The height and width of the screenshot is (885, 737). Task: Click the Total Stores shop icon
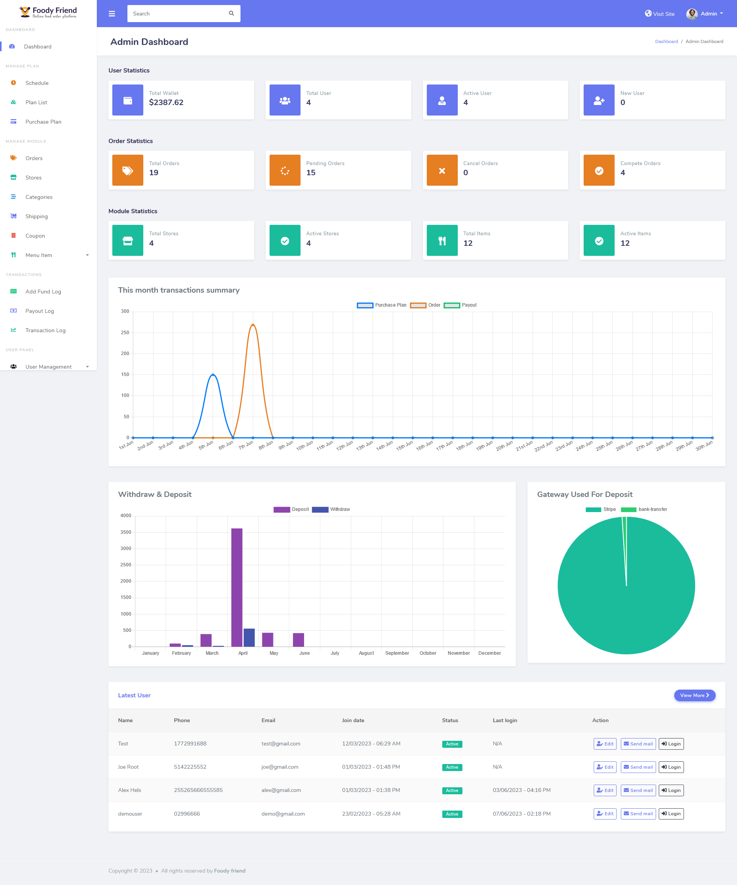pyautogui.click(x=127, y=241)
